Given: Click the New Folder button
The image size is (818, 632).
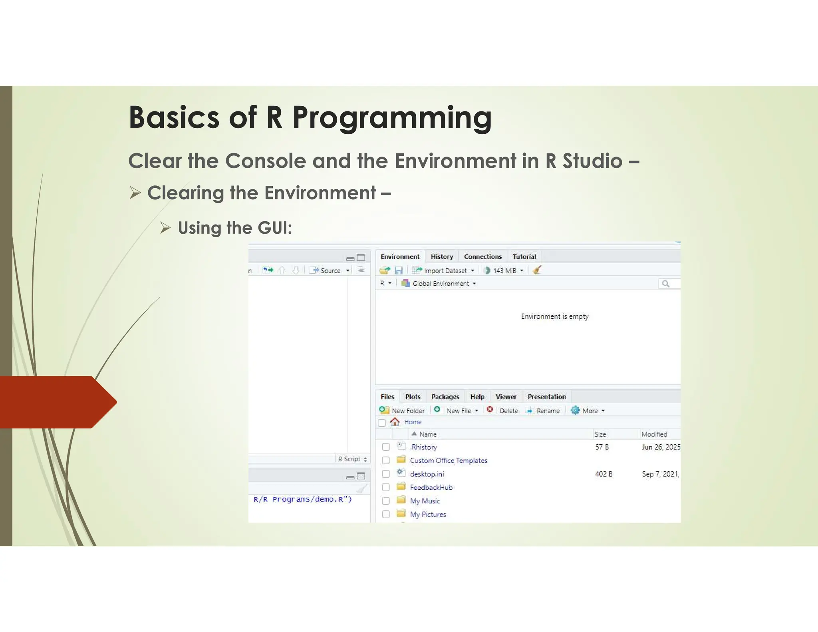Looking at the screenshot, I should pyautogui.click(x=403, y=411).
